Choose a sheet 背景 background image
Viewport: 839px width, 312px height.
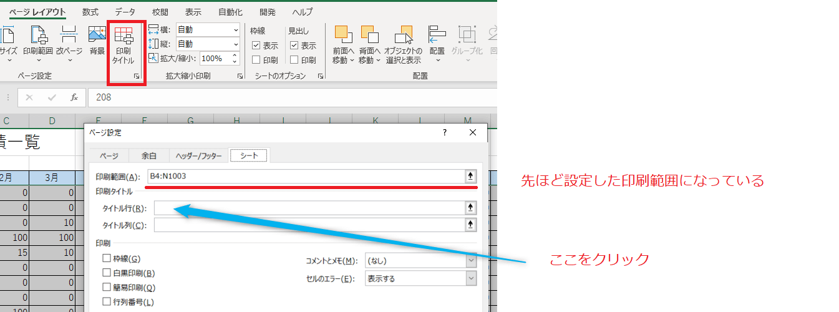pos(97,41)
